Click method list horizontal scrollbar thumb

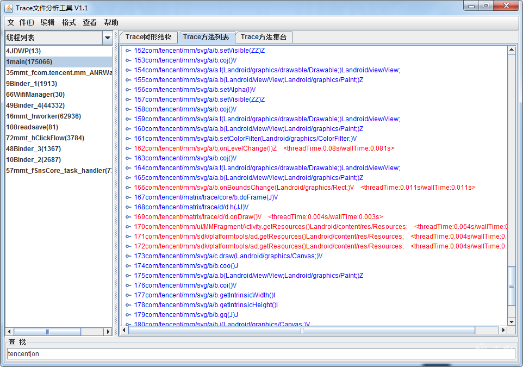(x=302, y=330)
